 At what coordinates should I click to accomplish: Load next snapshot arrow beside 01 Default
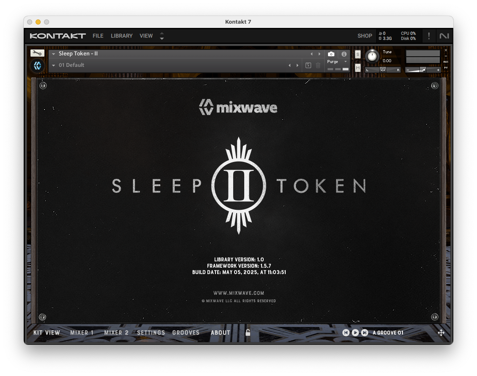point(297,65)
